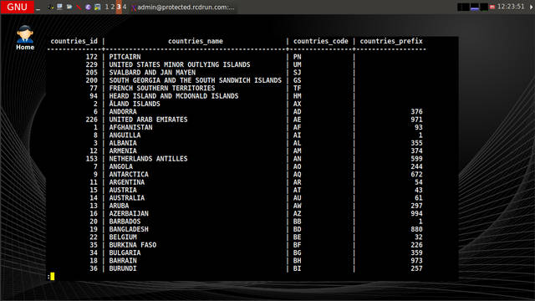Click the BELGIUM row name
The width and height of the screenshot is (535, 301).
123,237
